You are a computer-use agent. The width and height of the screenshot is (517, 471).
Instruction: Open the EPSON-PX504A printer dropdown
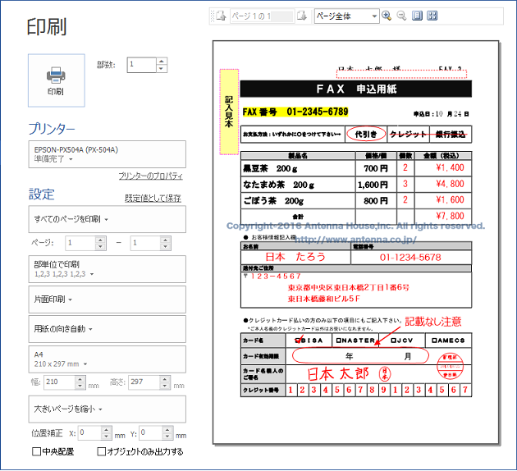(x=108, y=154)
